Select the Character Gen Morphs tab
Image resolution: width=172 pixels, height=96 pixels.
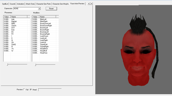tap(60, 4)
